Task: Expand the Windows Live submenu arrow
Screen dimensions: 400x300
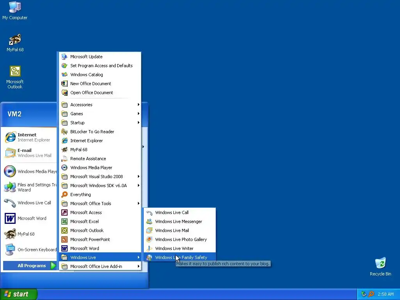Action: (139, 257)
